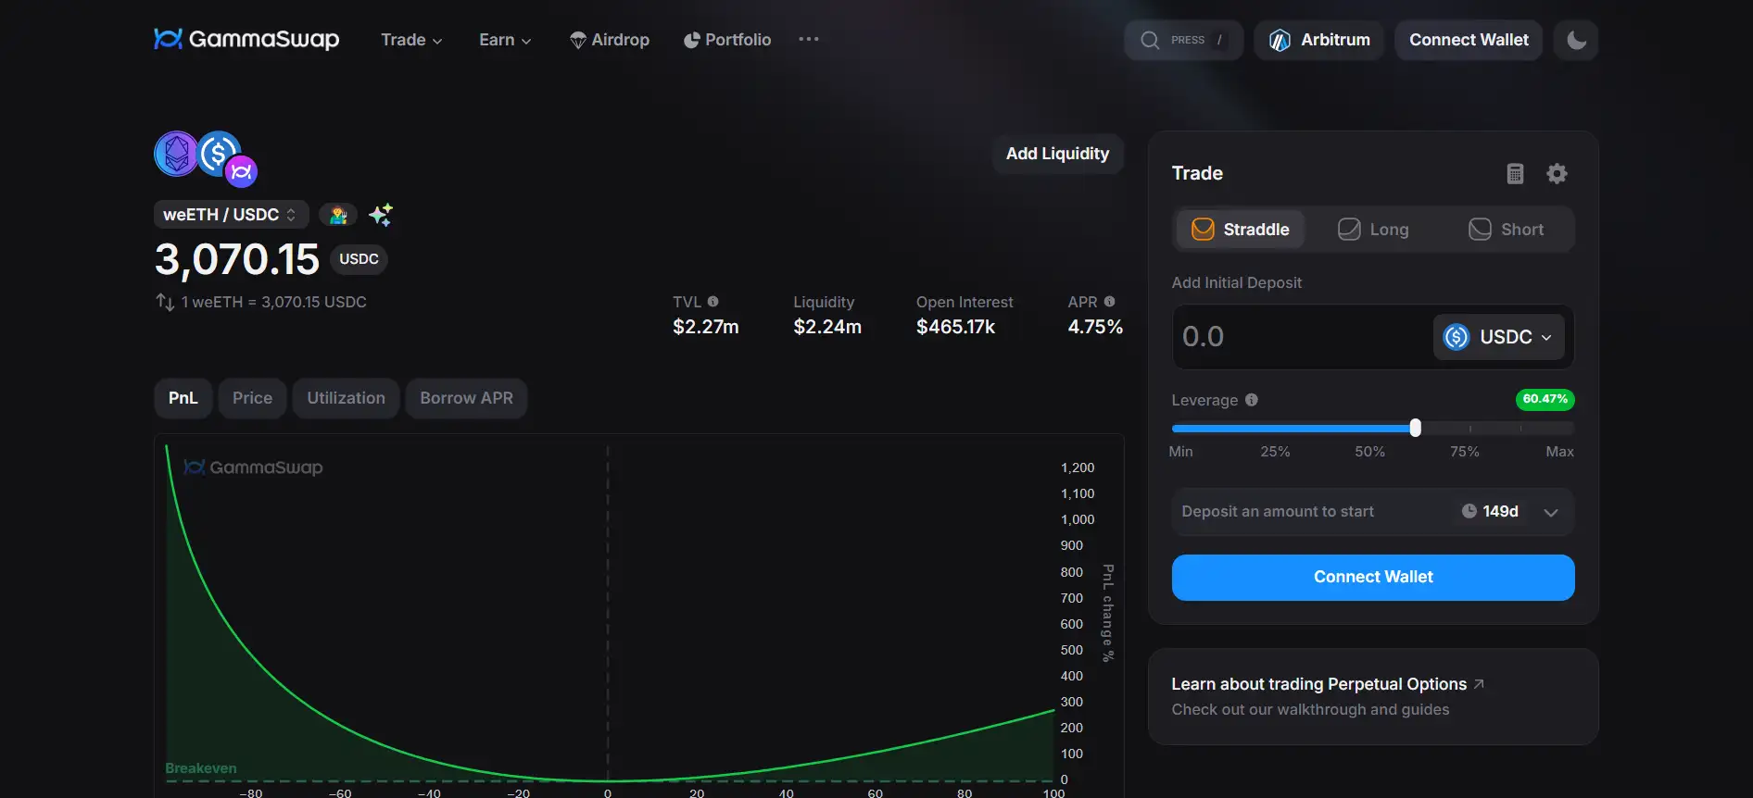This screenshot has height=798, width=1753.
Task: Click the initial deposit amount field
Action: [x=1297, y=337]
